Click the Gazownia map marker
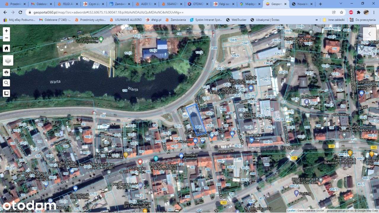The image size is (379, 213). pyautogui.click(x=307, y=102)
